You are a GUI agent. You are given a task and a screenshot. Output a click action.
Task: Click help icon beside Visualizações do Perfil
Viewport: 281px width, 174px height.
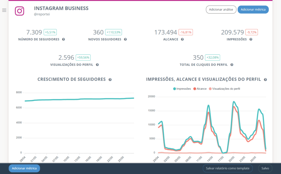click(x=97, y=65)
